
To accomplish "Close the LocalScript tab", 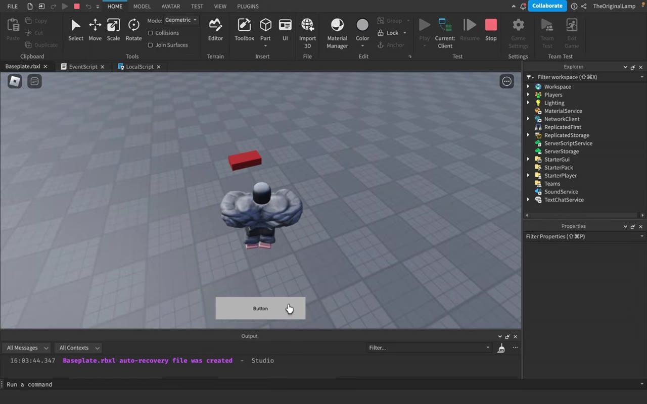I will [x=158, y=67].
